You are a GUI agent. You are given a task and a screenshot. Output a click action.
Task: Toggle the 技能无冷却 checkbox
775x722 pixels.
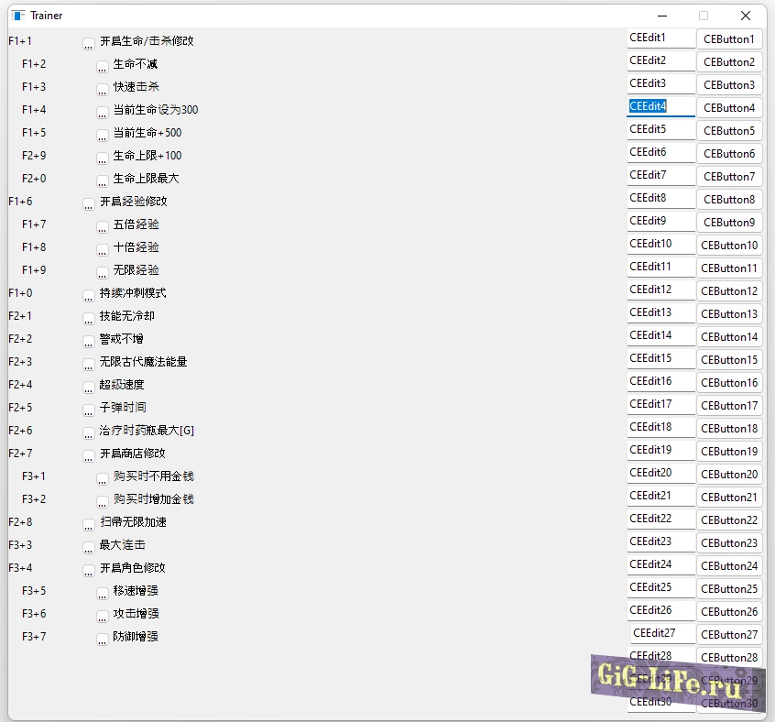coord(89,318)
